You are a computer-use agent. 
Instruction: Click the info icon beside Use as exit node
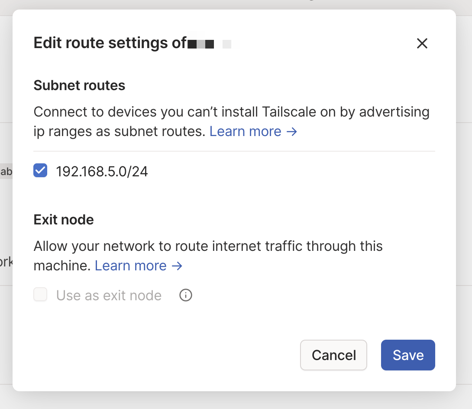(x=186, y=295)
